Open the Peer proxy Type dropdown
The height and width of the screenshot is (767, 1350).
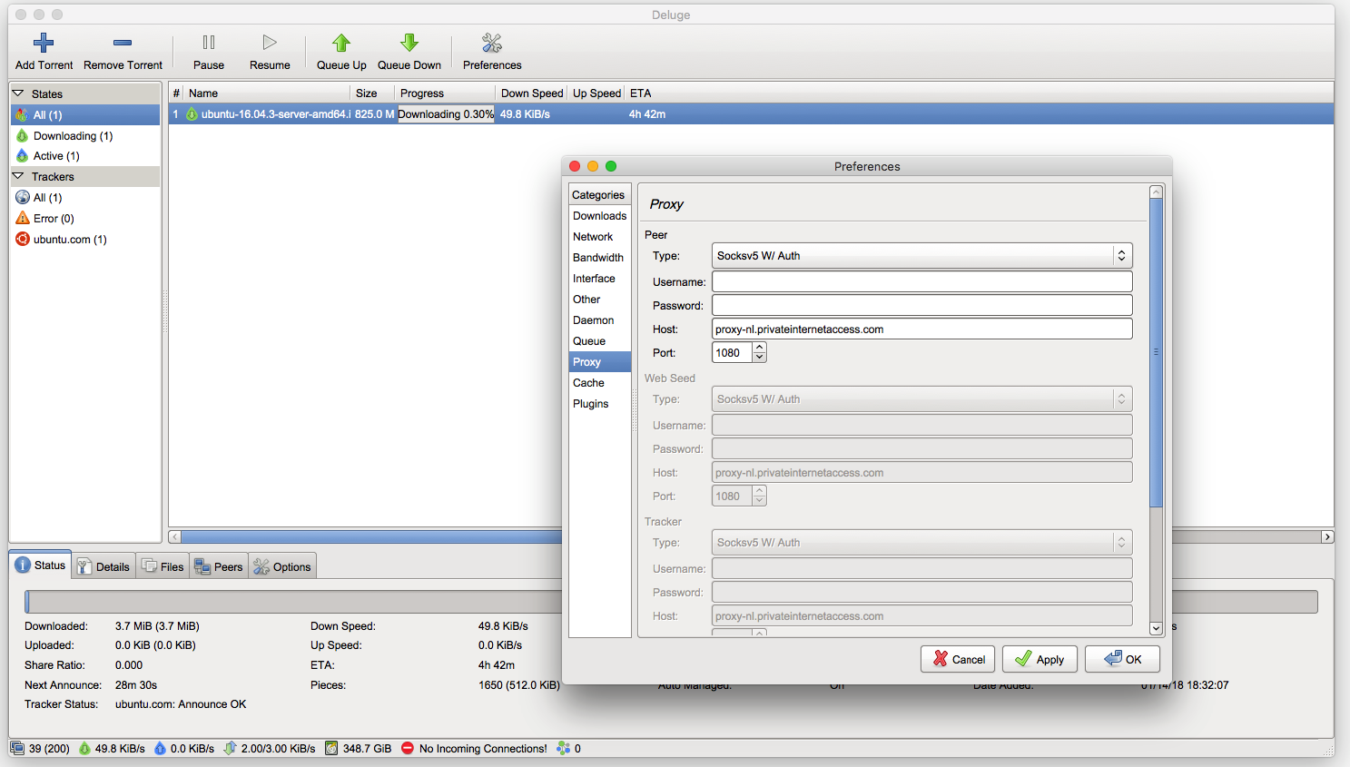921,256
